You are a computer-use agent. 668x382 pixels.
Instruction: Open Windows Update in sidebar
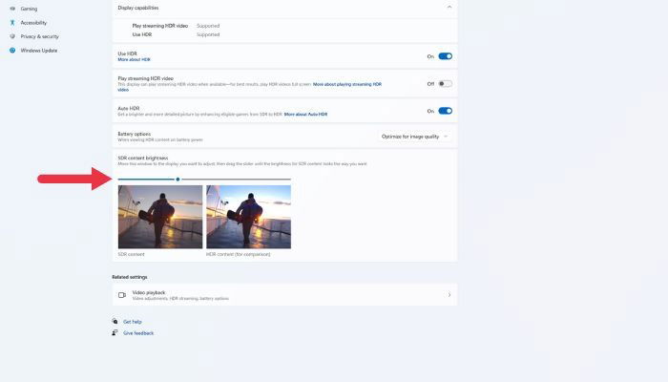tap(39, 51)
